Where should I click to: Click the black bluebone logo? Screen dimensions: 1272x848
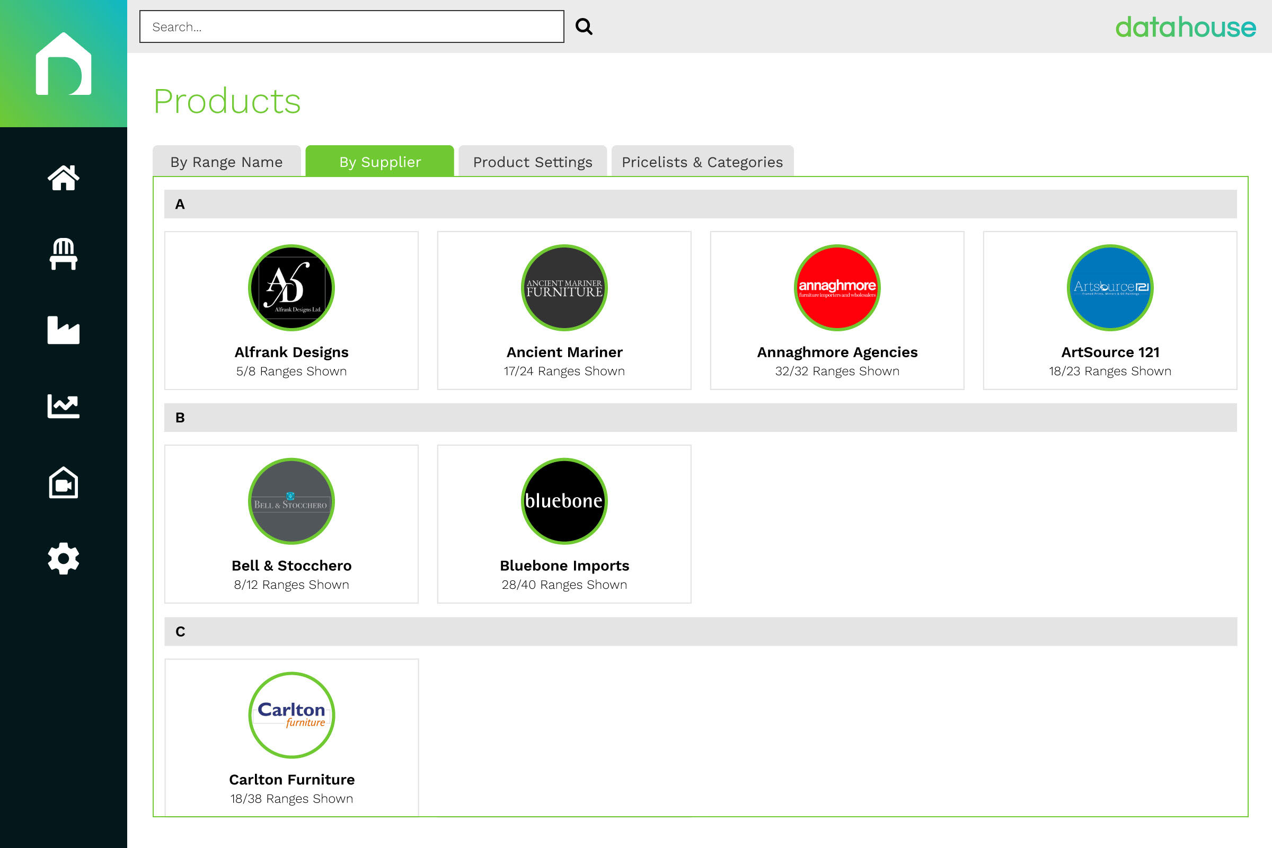[x=564, y=501]
